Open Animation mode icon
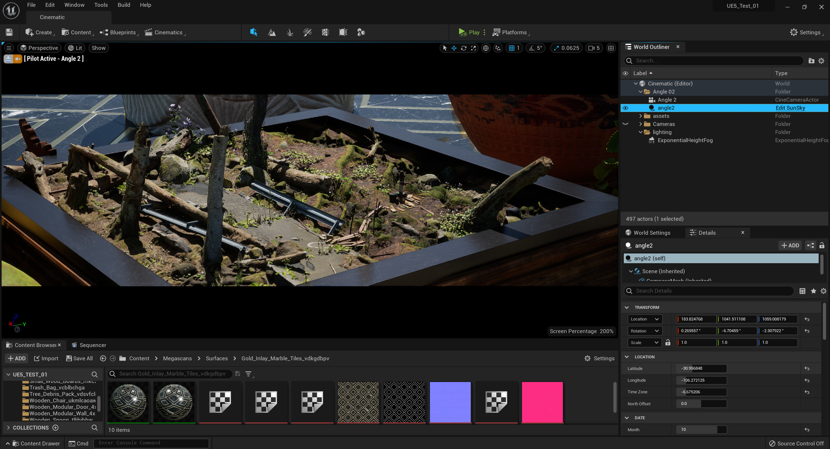Viewport: 830px width, 449px height. tap(361, 32)
